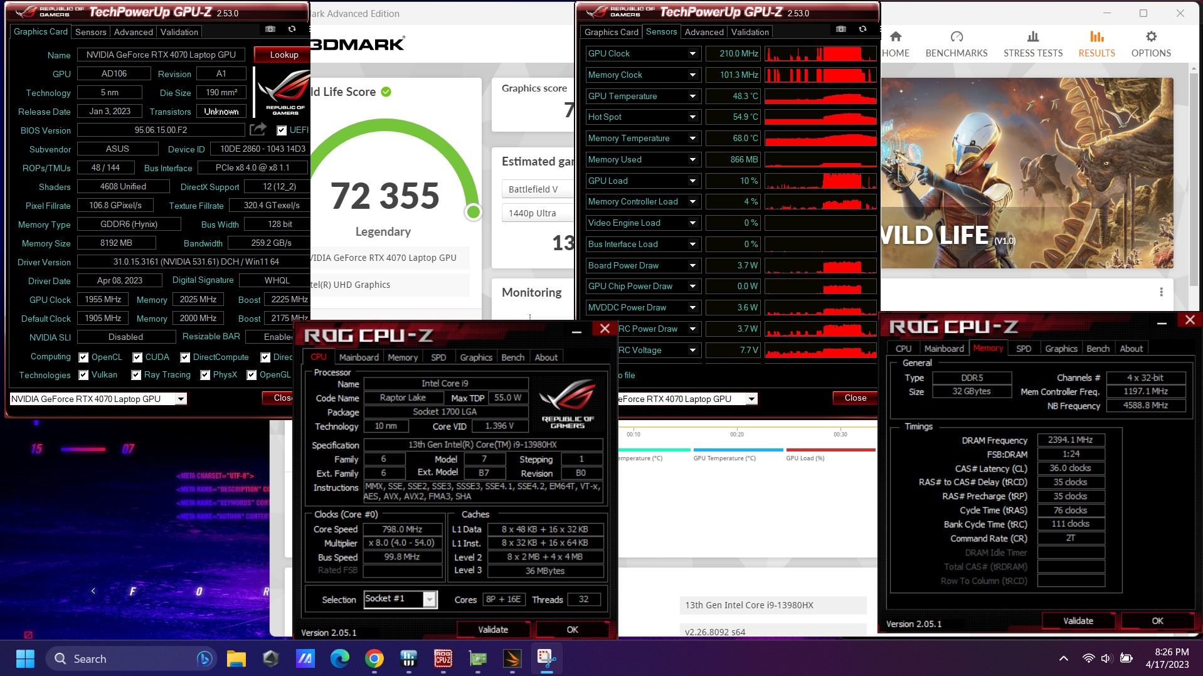Open the Memory Clock sensor dropdown
The width and height of the screenshot is (1203, 676).
click(x=692, y=75)
